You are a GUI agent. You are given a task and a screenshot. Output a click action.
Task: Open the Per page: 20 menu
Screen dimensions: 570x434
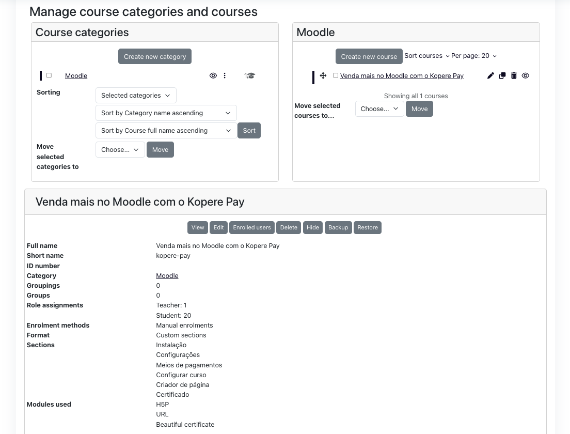[473, 56]
